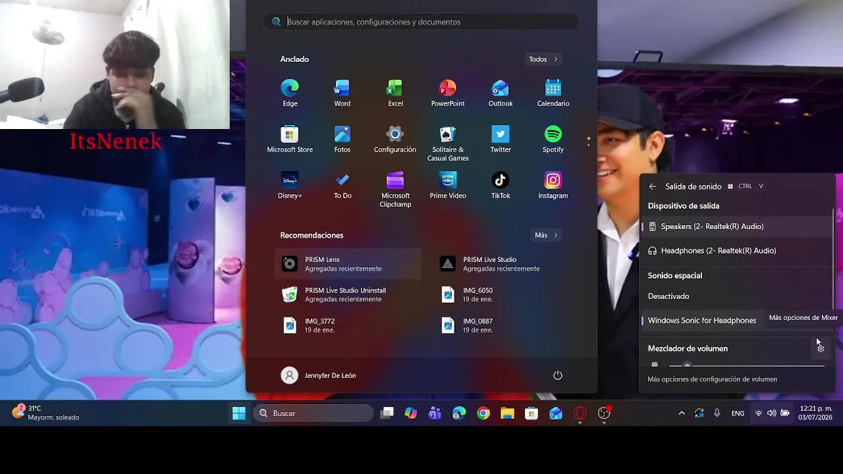The width and height of the screenshot is (843, 474).
Task: Open Edge from the taskbar
Action: click(459, 413)
